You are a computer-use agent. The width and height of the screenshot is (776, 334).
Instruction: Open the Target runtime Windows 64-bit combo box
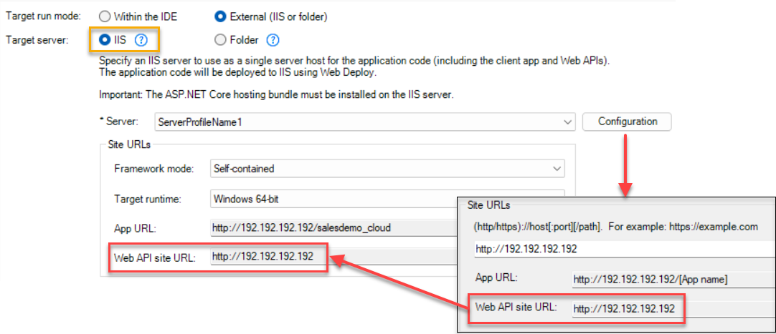(x=330, y=198)
